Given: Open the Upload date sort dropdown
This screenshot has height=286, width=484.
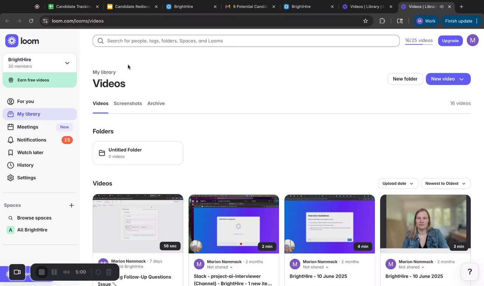Looking at the screenshot, I should (398, 183).
